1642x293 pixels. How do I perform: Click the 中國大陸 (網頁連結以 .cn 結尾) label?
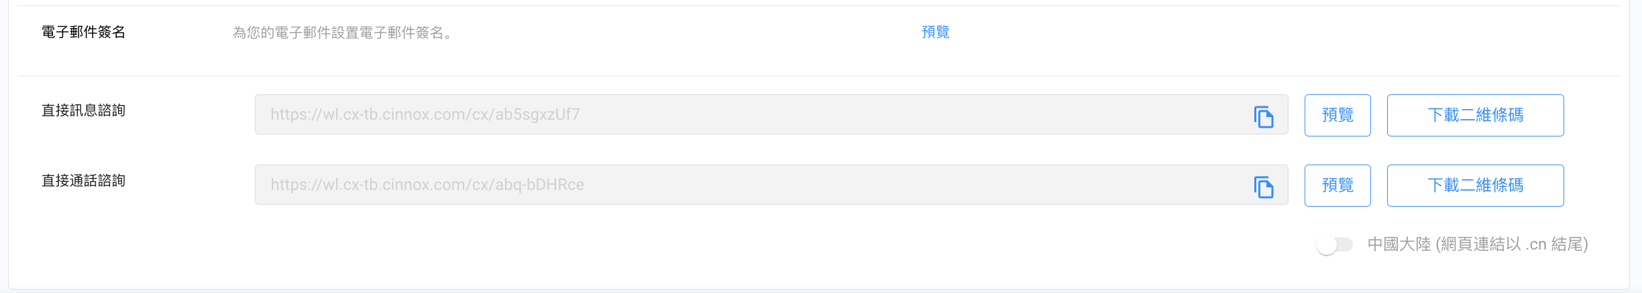click(x=1477, y=245)
